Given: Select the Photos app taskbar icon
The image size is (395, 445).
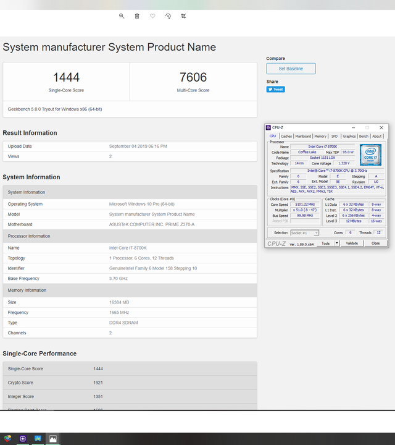Looking at the screenshot, I should coord(53,438).
